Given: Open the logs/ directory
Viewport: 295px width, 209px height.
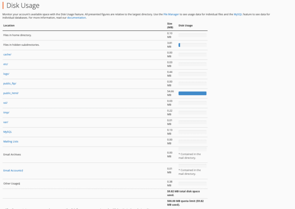Looking at the screenshot, I should (x=6, y=74).
